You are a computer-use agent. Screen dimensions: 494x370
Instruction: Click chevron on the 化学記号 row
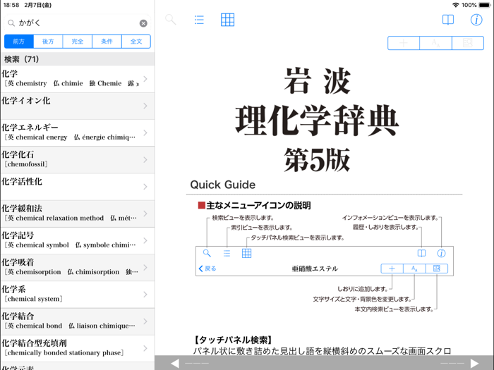point(145,240)
